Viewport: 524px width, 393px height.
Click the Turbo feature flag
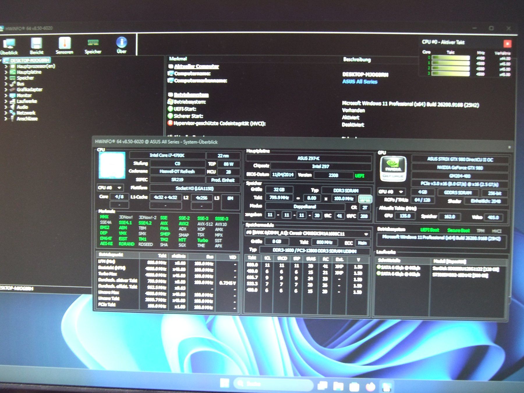click(x=203, y=240)
